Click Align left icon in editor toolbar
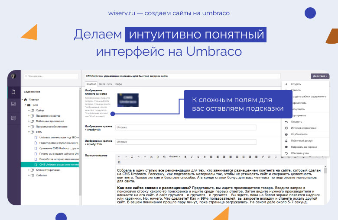Image resolution: width=338 pixels, height=220 pixels. point(211,157)
